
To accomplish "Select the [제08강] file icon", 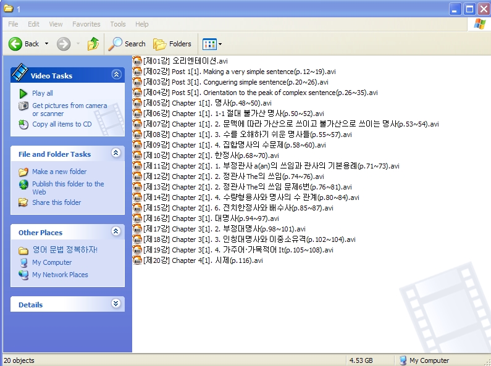I will click(x=137, y=134).
